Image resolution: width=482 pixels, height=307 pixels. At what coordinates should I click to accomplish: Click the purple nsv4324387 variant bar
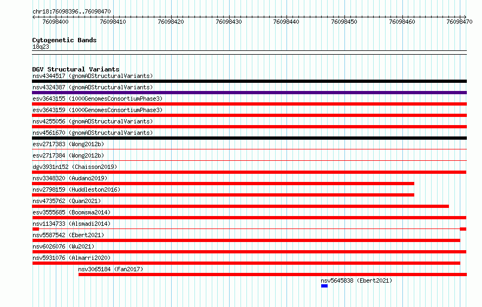click(249, 93)
